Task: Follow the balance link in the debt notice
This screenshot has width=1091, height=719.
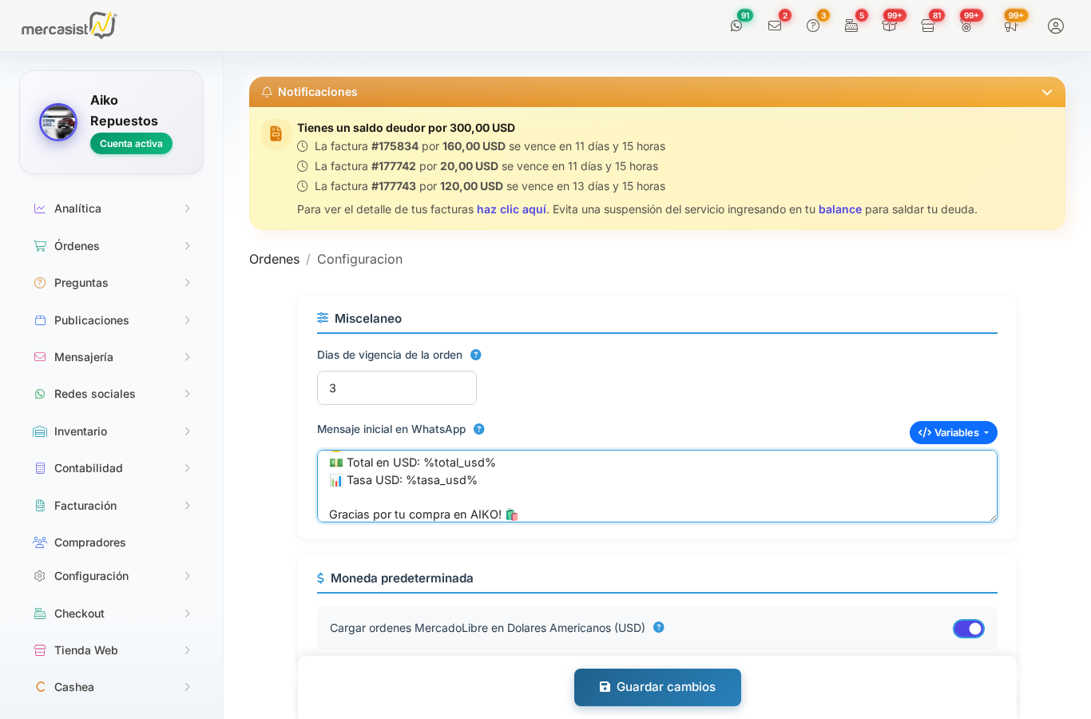Action: click(839, 209)
